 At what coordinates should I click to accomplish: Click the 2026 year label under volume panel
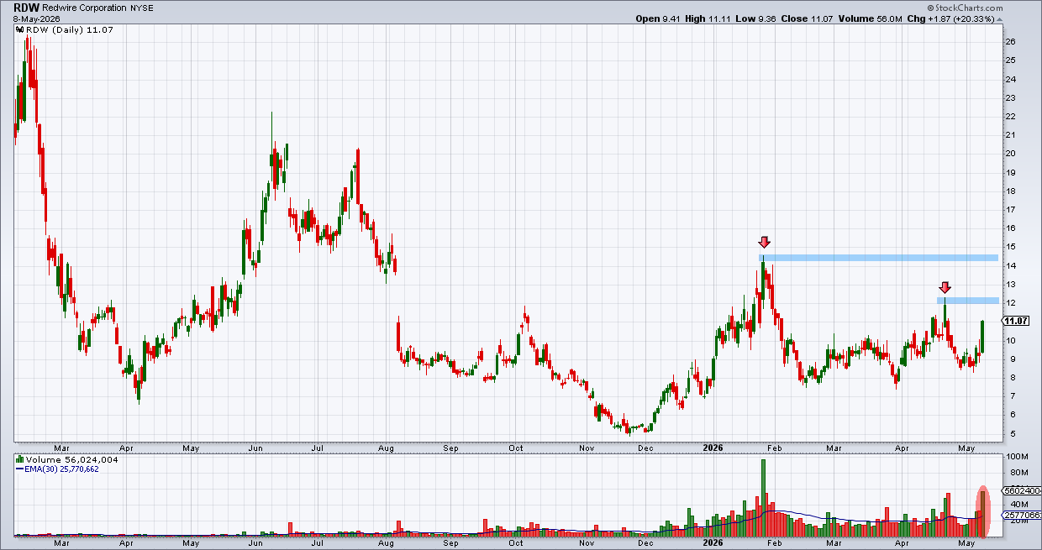[x=713, y=543]
